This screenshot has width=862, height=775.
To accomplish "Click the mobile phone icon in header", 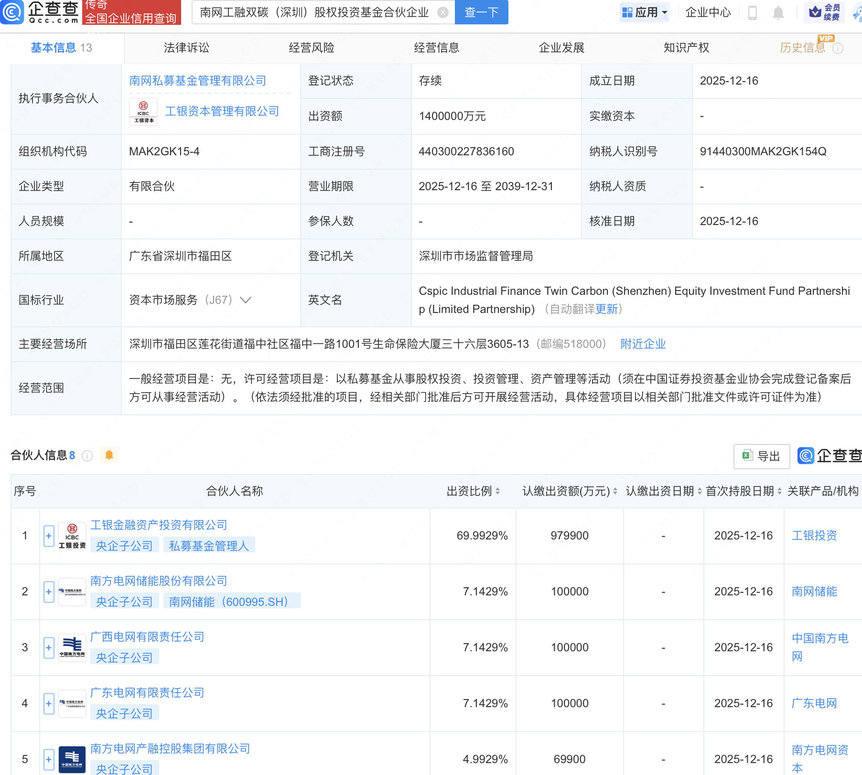I will click(x=752, y=13).
